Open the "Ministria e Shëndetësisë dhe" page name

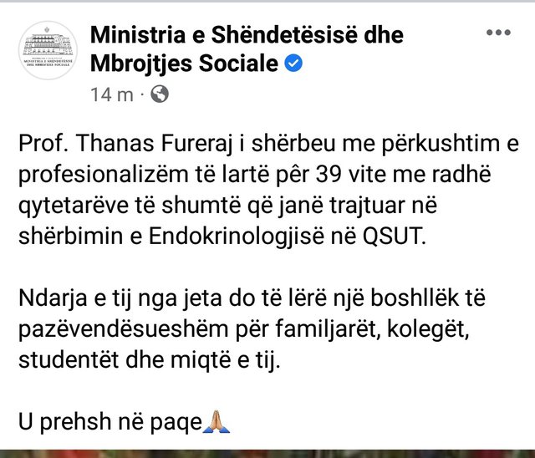pyautogui.click(x=247, y=35)
